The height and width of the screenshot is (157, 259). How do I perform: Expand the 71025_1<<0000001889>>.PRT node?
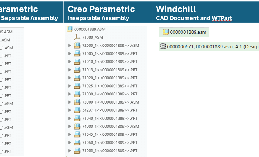[70, 86]
